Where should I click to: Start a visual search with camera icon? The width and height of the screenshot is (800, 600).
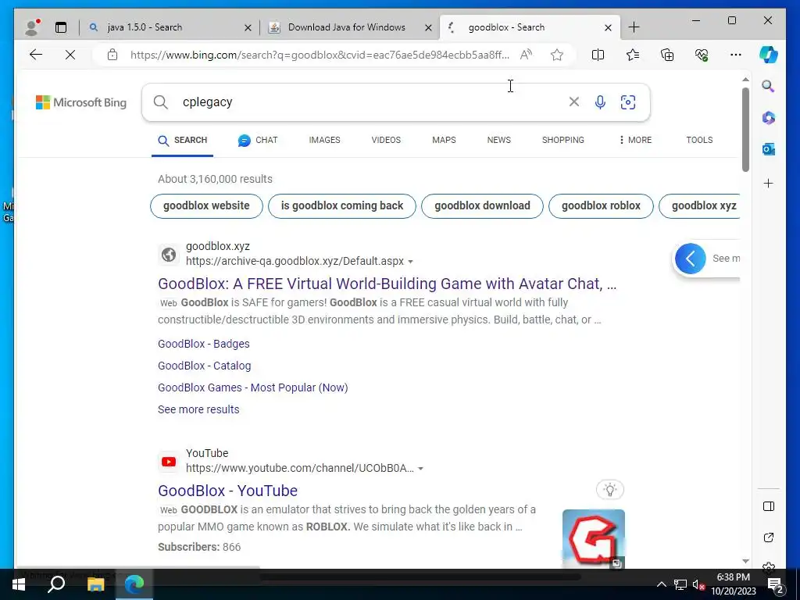click(x=628, y=102)
